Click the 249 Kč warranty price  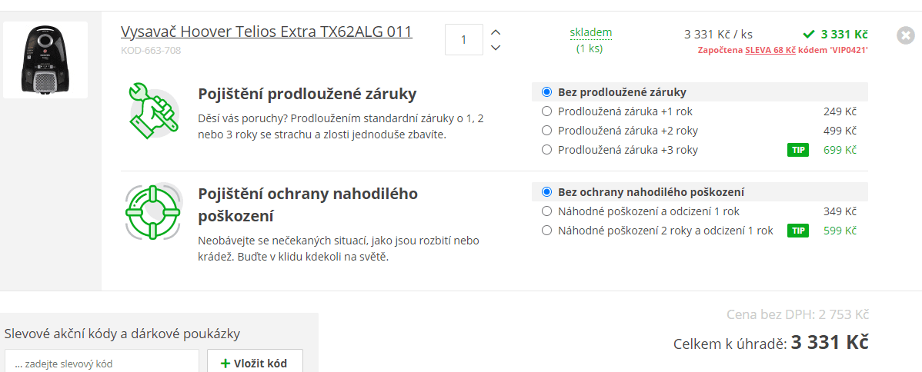point(840,111)
